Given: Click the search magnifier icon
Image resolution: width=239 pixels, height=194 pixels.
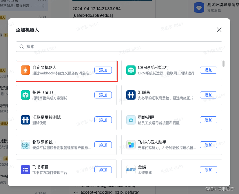Looking at the screenshot, I should point(22,47).
